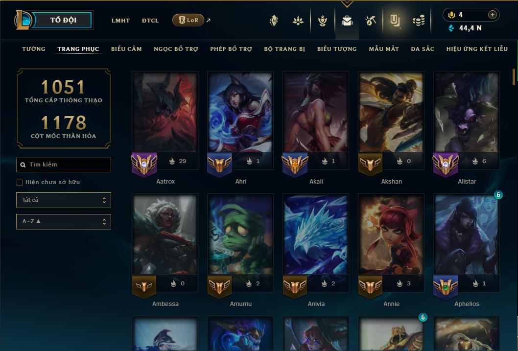Open the Store coins icon

(x=419, y=21)
